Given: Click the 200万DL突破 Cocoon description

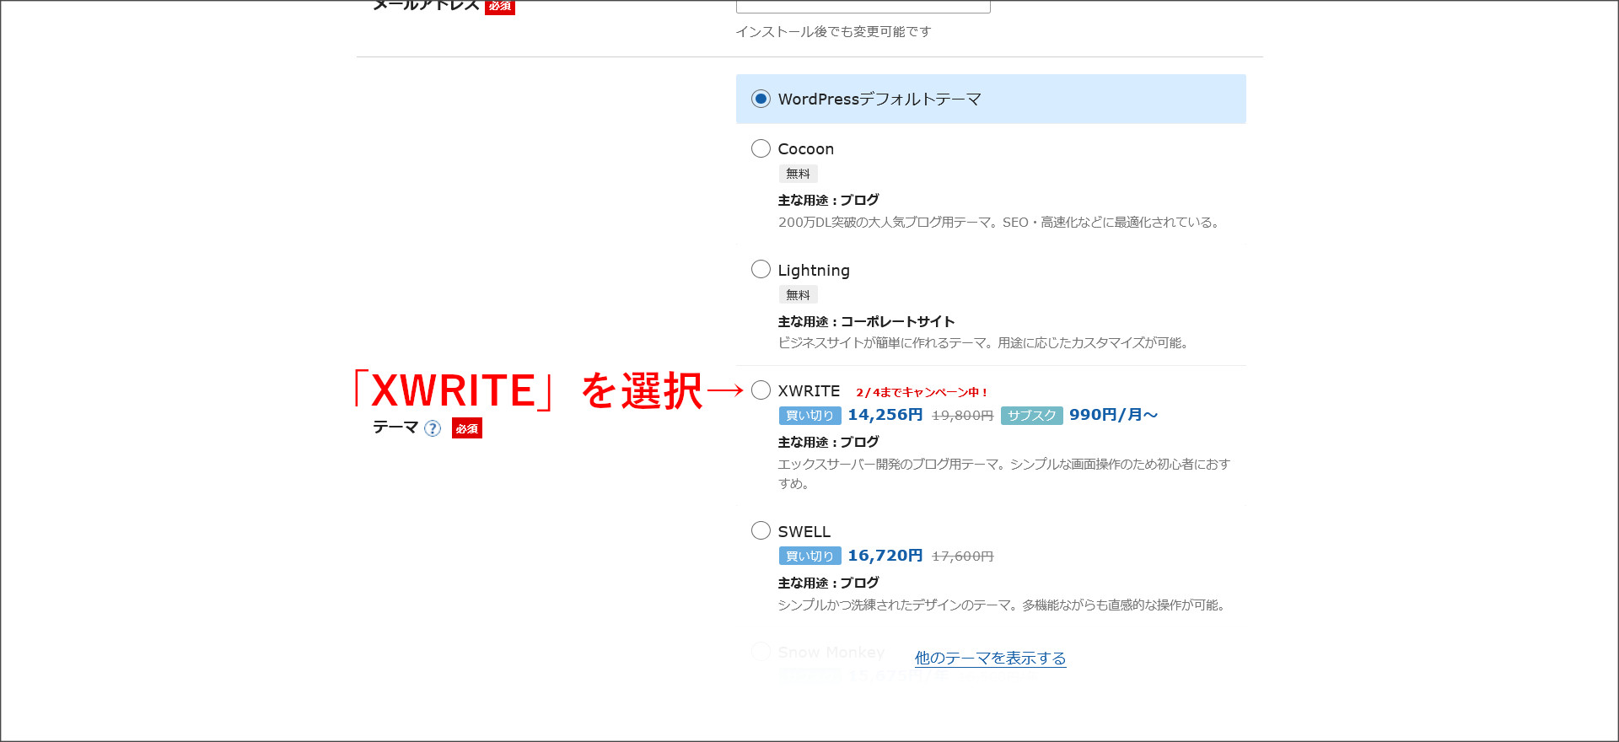Looking at the screenshot, I should [x=999, y=222].
